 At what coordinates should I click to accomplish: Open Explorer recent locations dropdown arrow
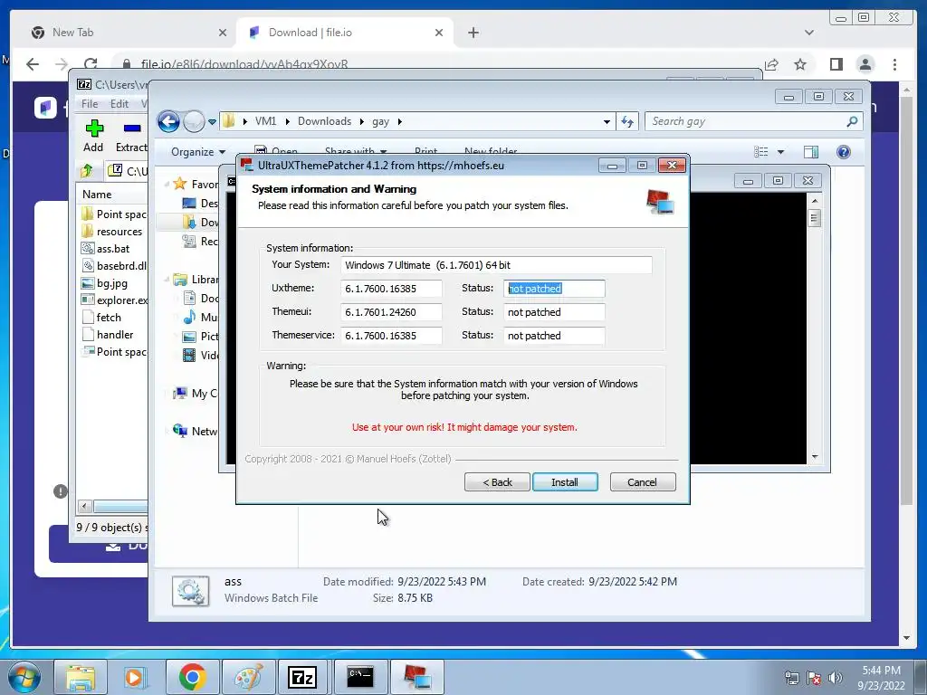[x=212, y=122]
